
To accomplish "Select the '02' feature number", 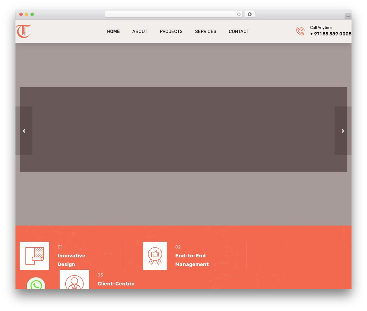I will tap(178, 247).
